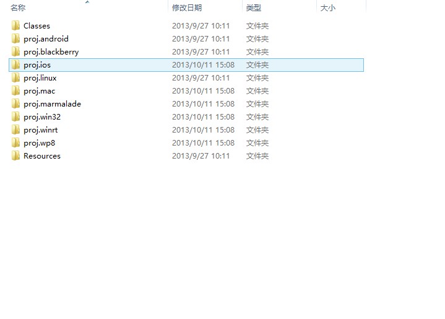Select the proj.blackberry folder icon

(15, 51)
